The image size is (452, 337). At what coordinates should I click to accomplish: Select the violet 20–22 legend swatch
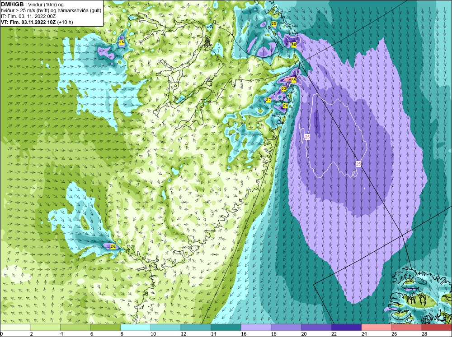point(316,328)
